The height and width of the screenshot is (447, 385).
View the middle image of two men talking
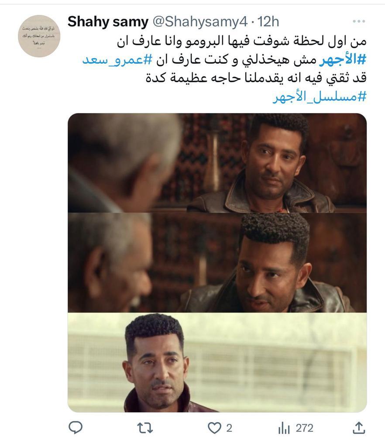217,262
